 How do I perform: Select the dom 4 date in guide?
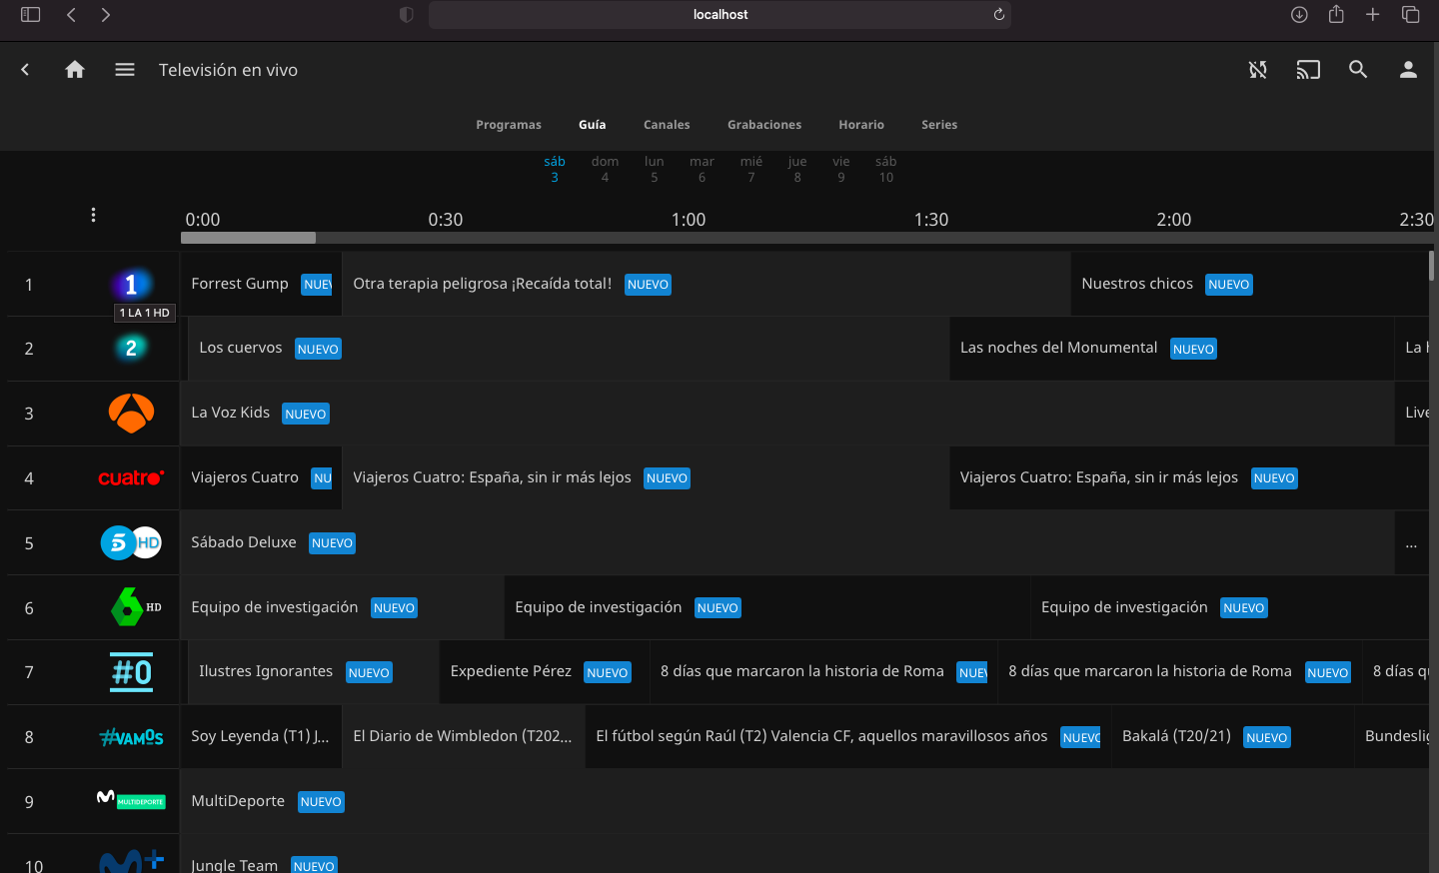coord(605,169)
